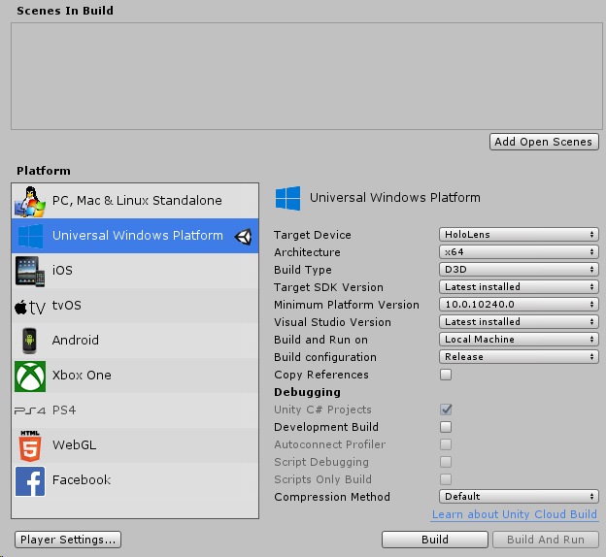
Task: Click the Build button
Action: coord(435,540)
